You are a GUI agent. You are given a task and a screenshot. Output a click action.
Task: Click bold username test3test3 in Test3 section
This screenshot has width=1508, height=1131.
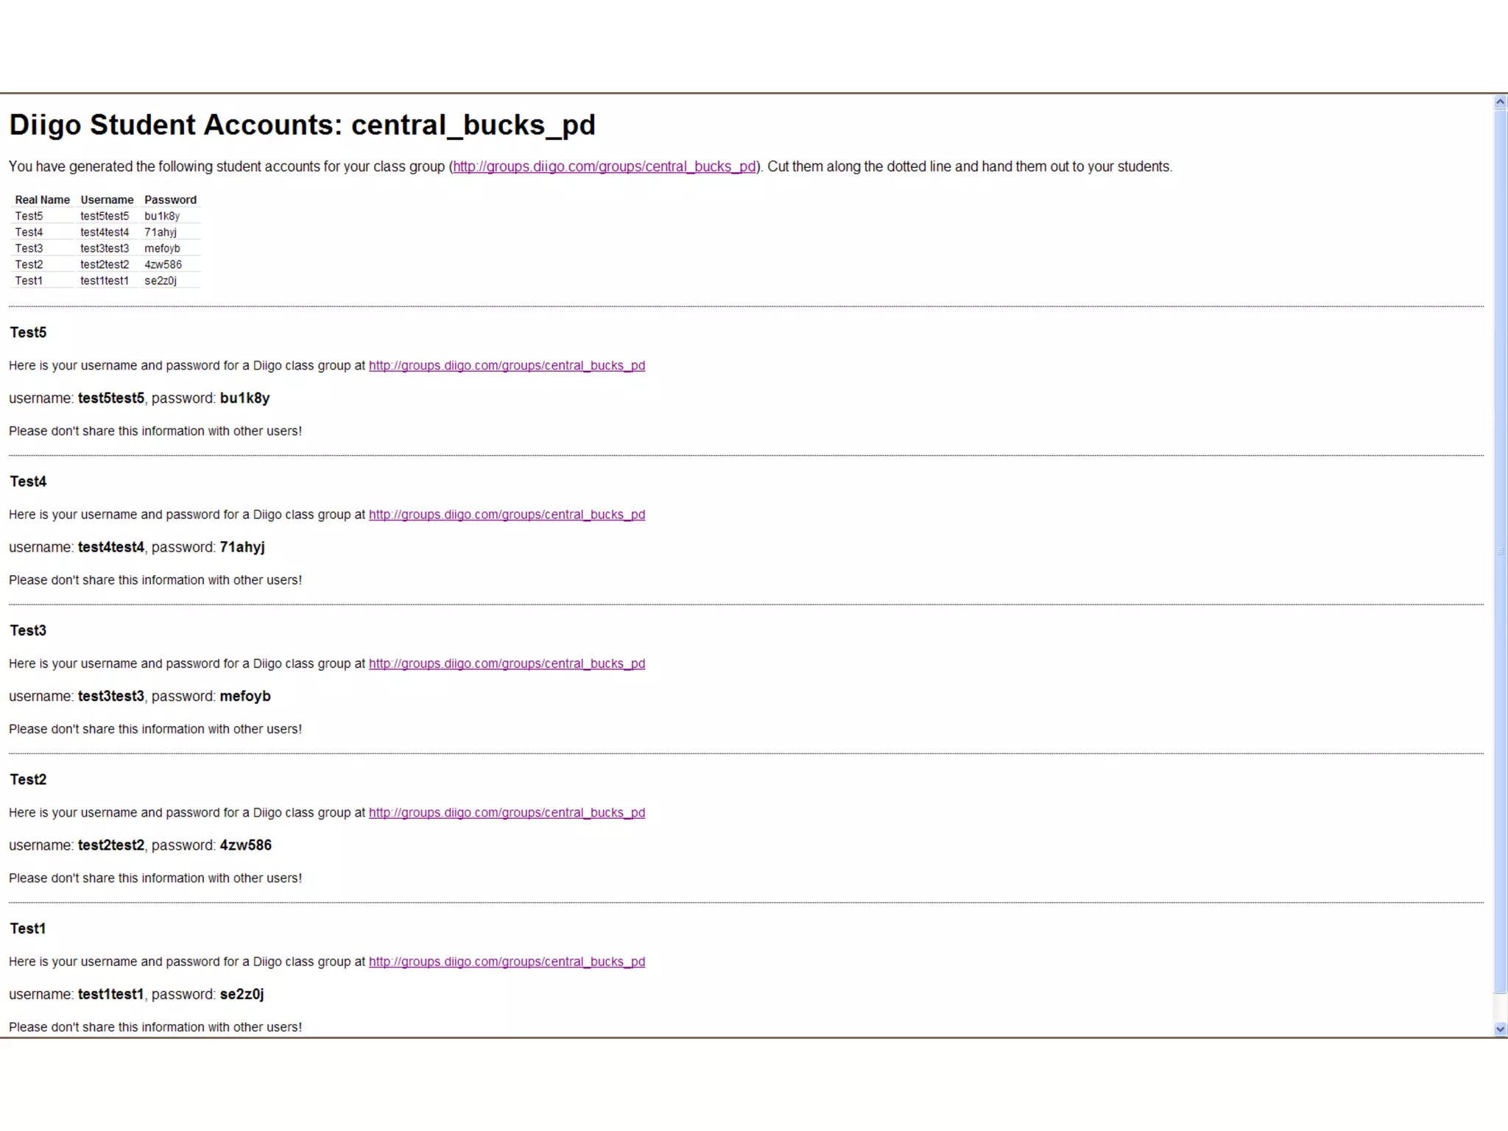(111, 697)
